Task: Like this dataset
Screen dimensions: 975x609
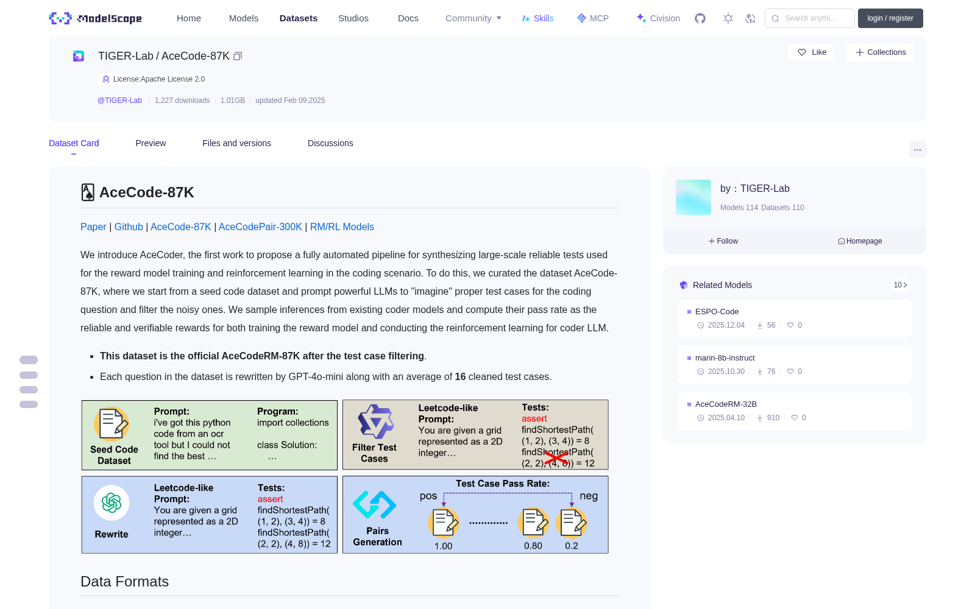Action: [812, 52]
